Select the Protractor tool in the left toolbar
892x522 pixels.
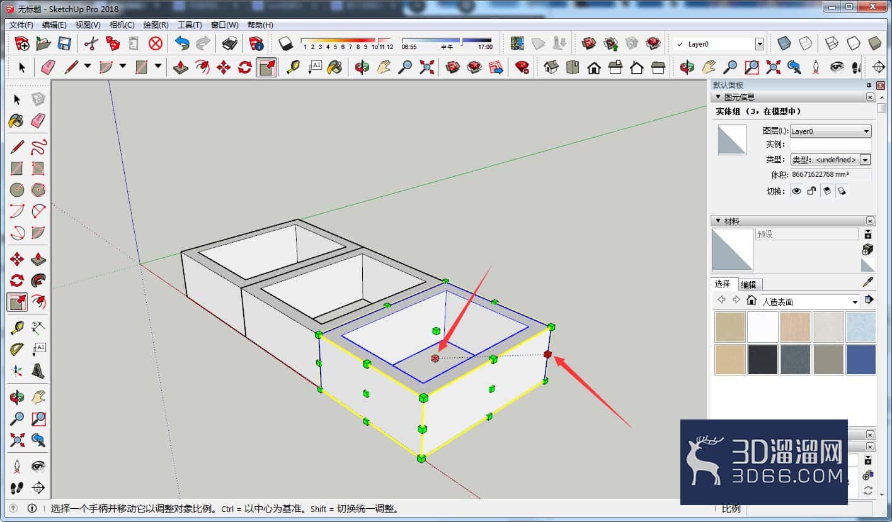(17, 350)
